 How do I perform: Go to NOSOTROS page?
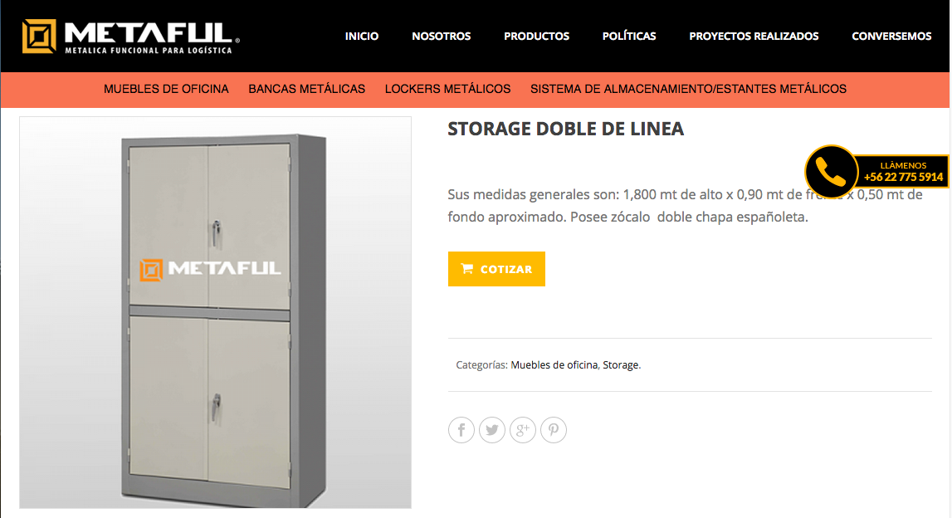click(442, 37)
